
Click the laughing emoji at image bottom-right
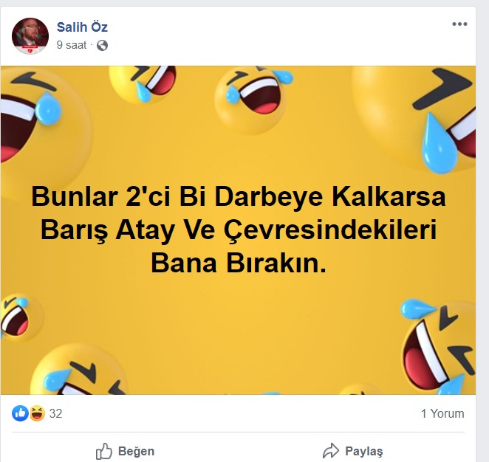[x=438, y=346]
